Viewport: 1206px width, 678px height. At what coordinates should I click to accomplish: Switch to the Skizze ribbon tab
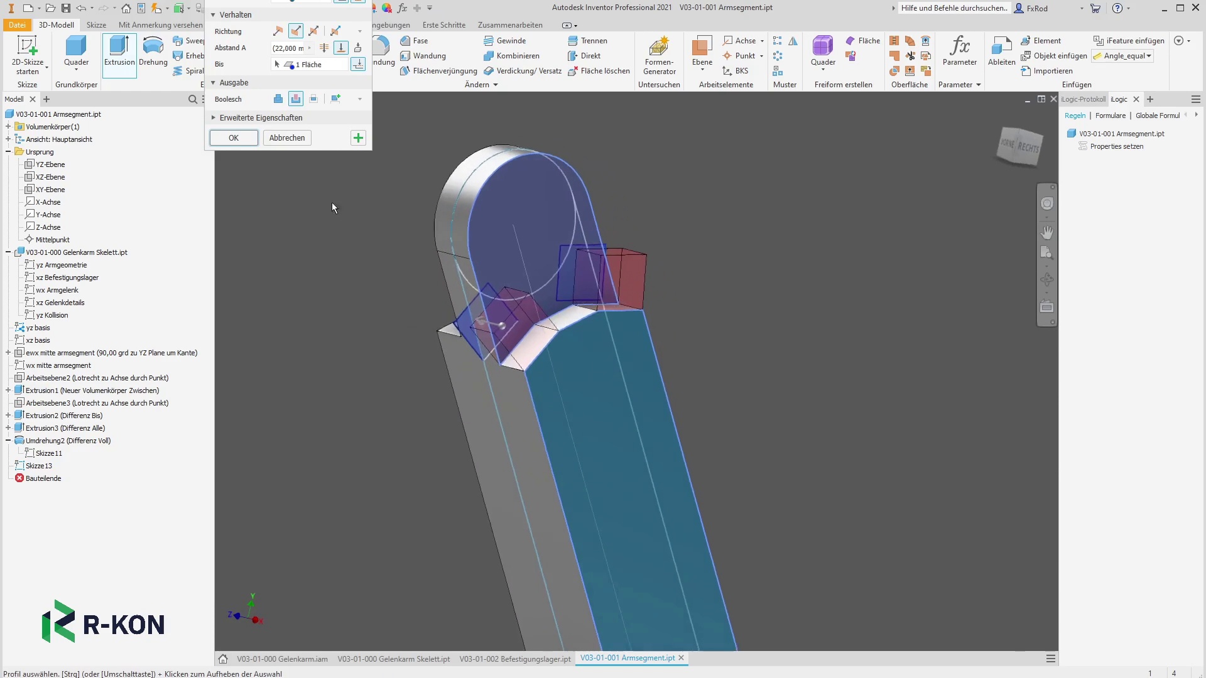point(96,25)
